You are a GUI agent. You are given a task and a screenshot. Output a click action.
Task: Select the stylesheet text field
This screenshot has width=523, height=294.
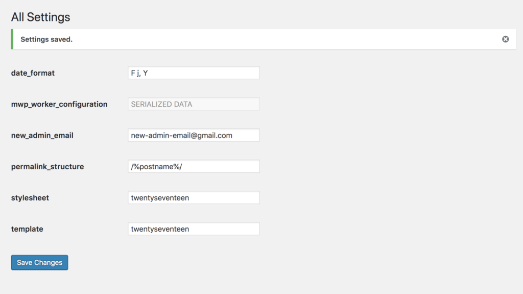194,198
